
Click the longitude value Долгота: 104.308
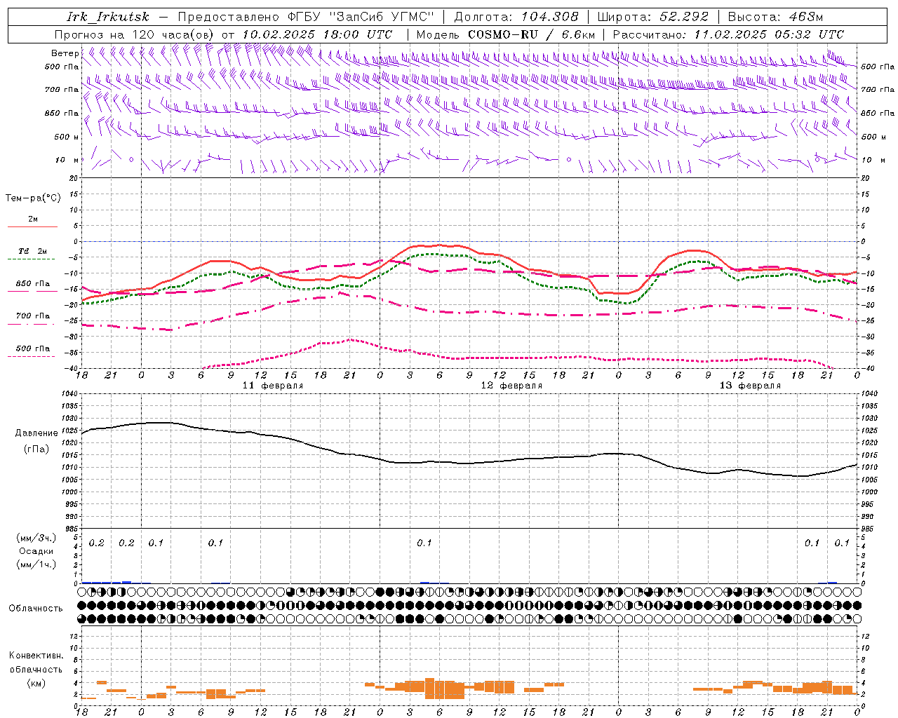click(x=516, y=17)
